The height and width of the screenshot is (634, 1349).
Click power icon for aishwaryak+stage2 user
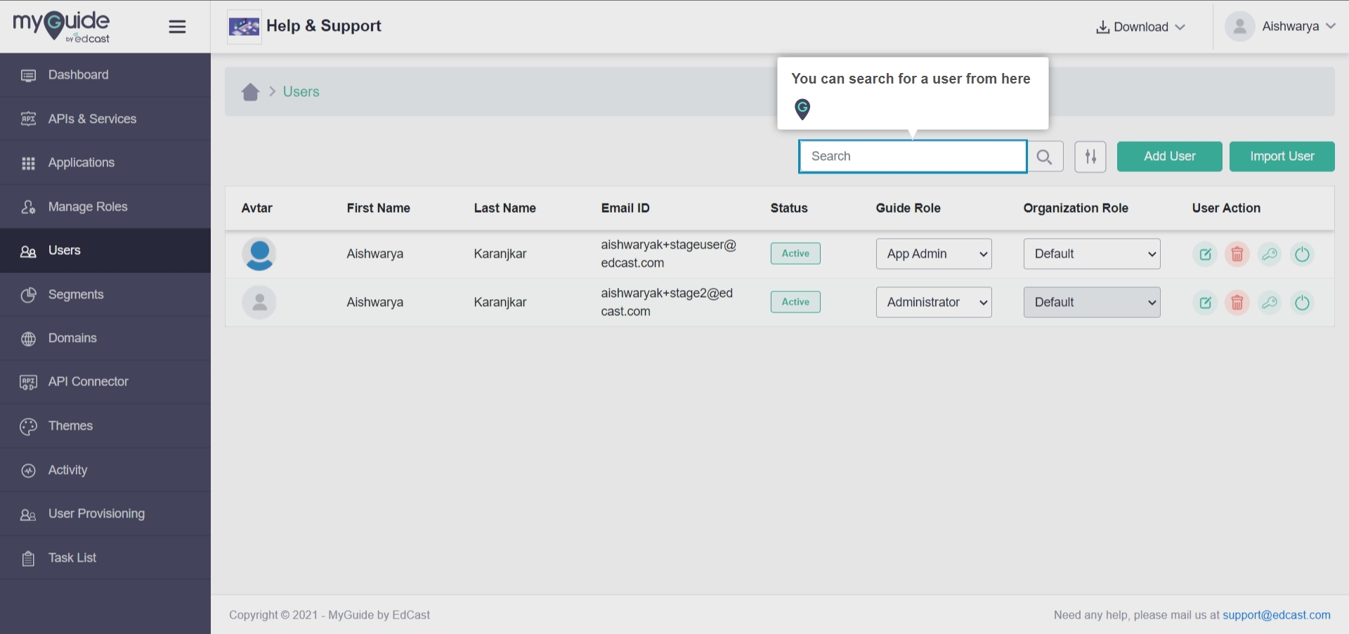(1302, 303)
